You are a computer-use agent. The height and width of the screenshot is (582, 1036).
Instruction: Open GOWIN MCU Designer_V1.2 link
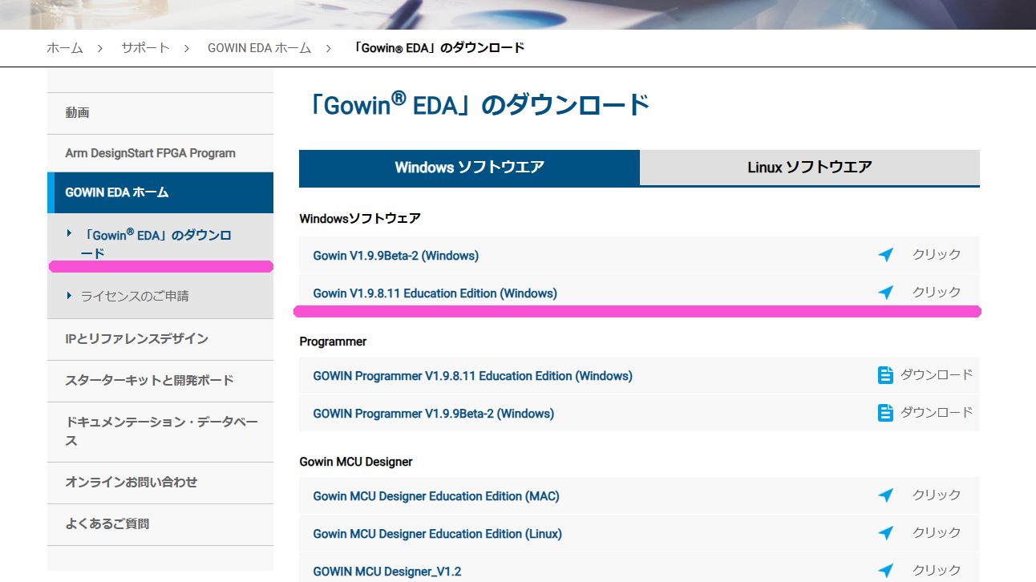coord(386,572)
